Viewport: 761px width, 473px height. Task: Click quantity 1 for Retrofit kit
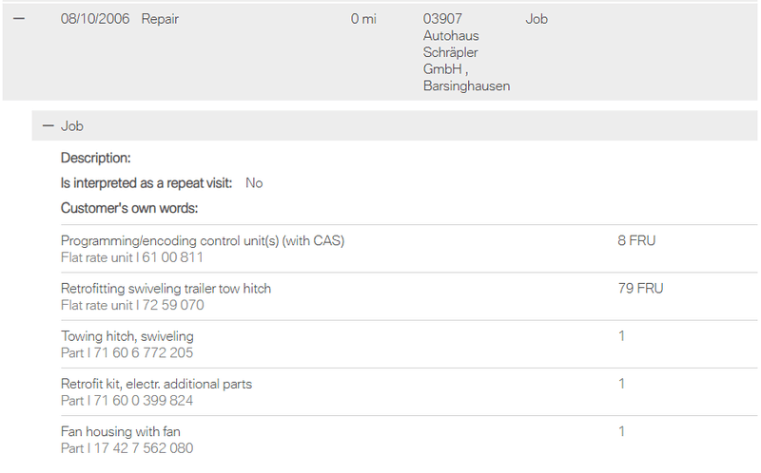coord(622,384)
